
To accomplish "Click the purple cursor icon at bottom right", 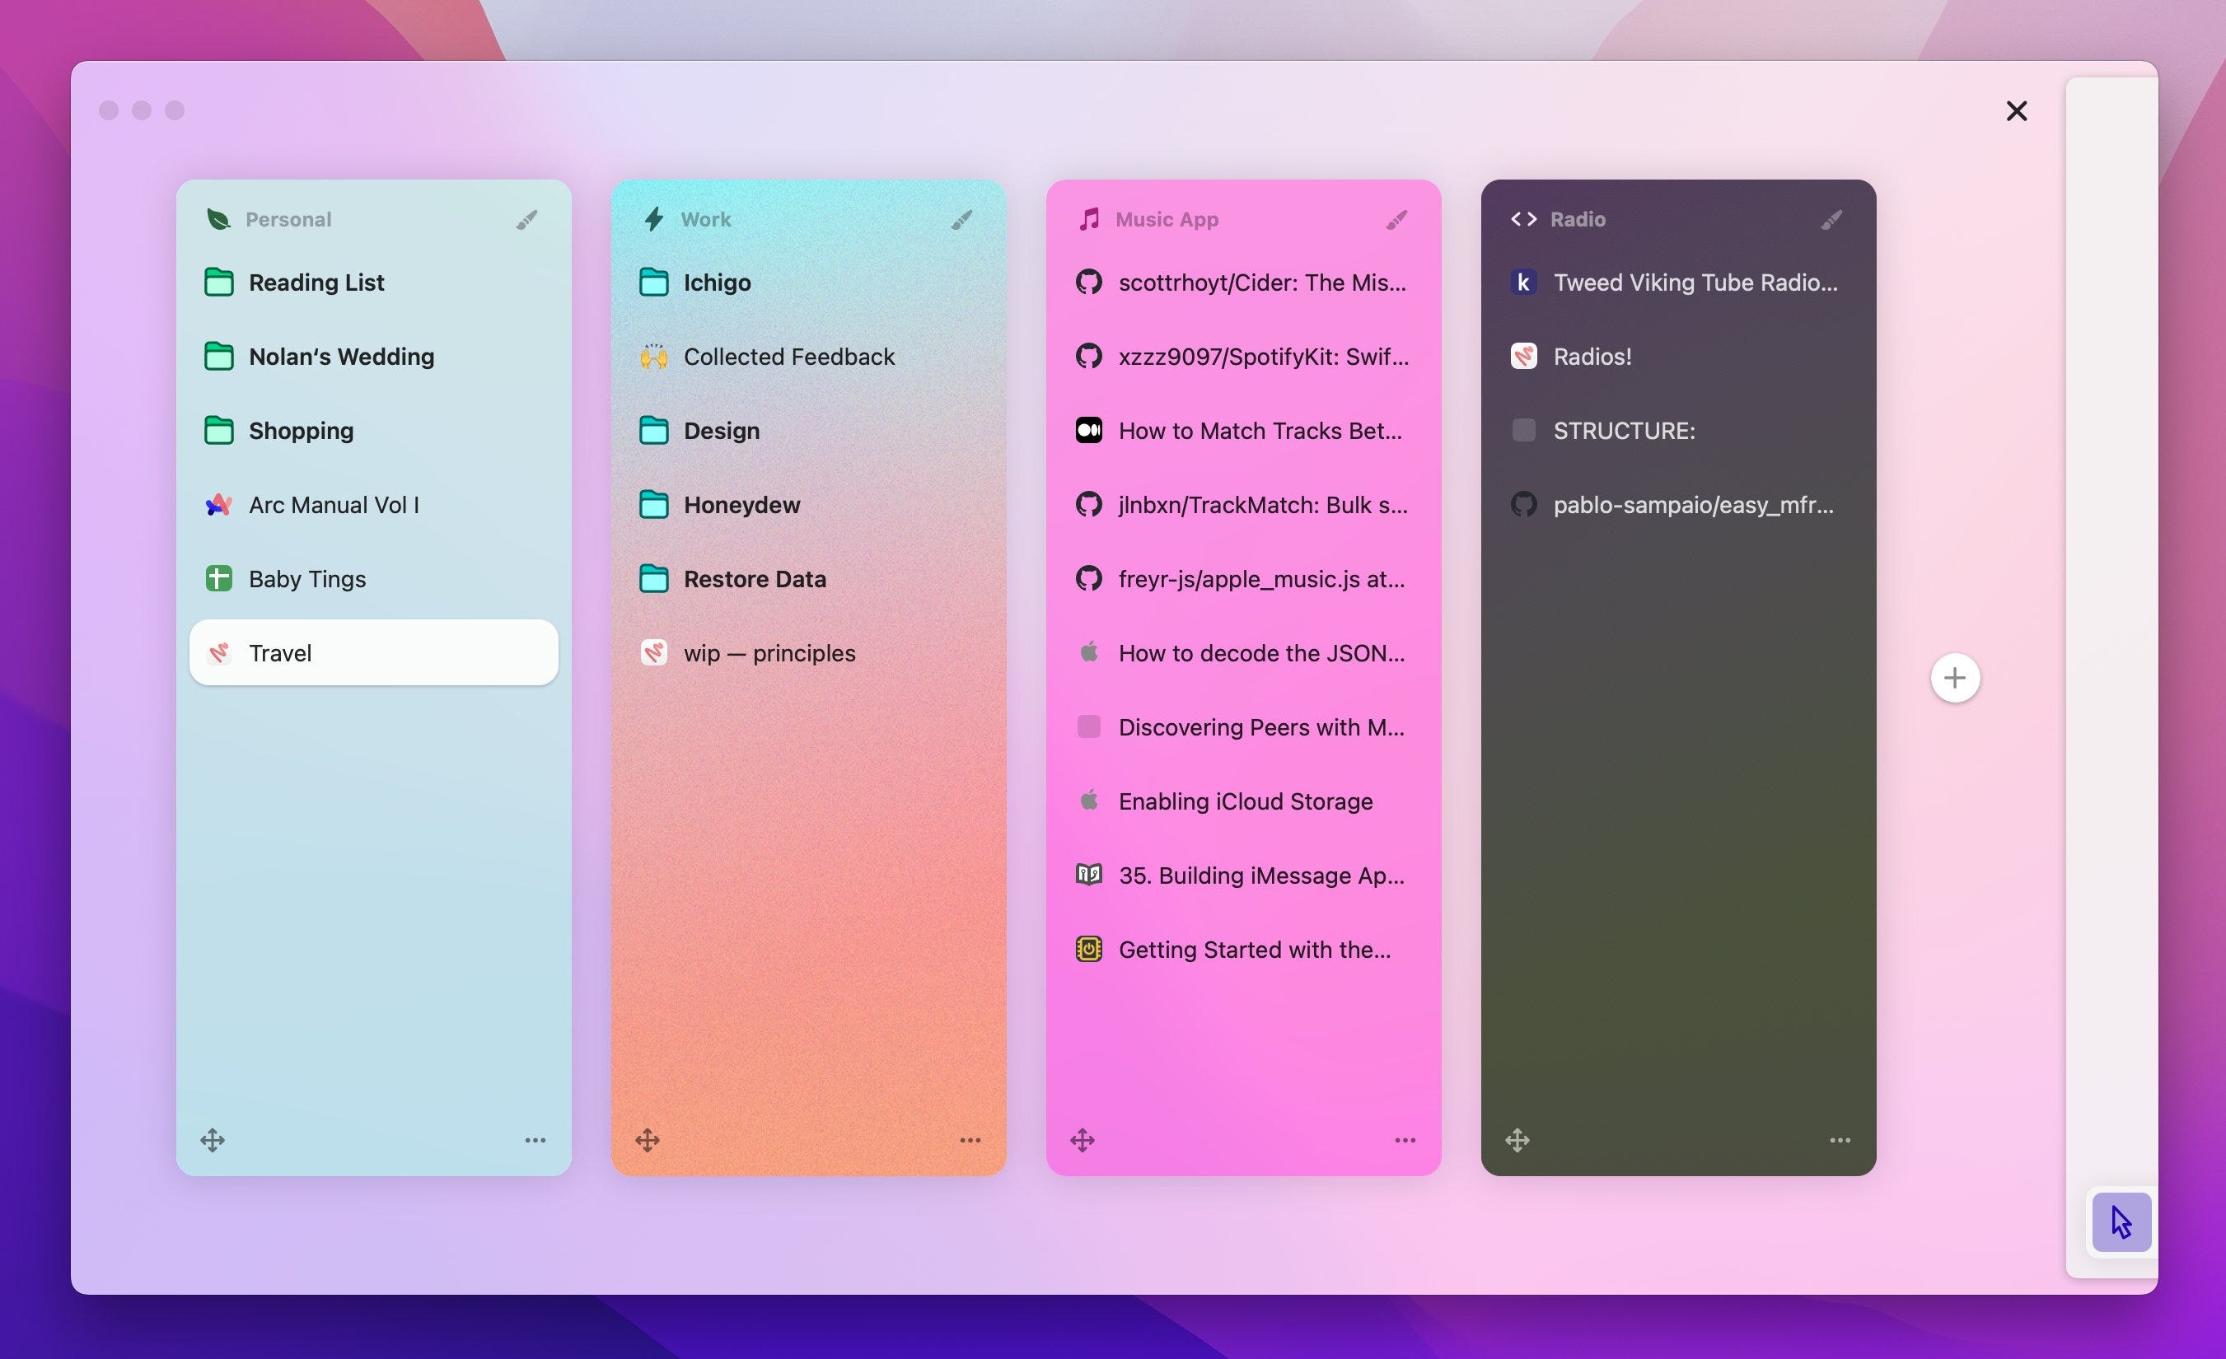I will [x=2121, y=1221].
